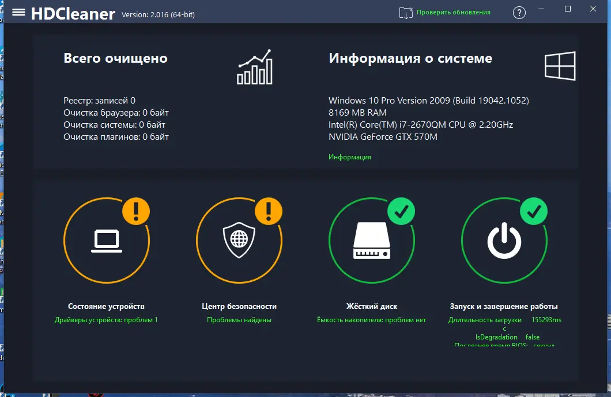Click the Version: 2.016 (64-bit) label
611x397 pixels.
click(x=158, y=15)
